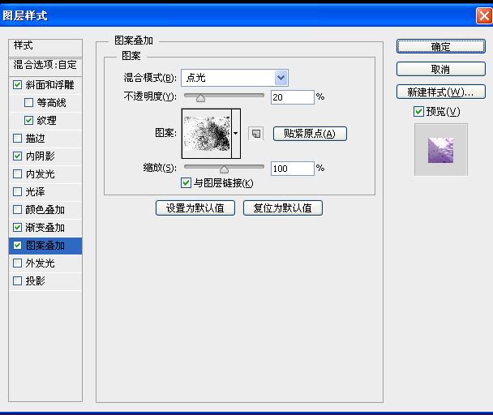The image size is (493, 415).
Task: Click the 缩放 slider handle
Action: [224, 169]
